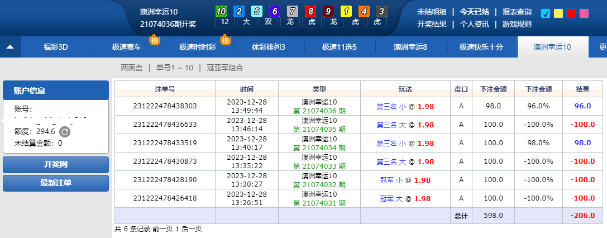Switch to the 澳洲幸运8 tab

pos(410,47)
